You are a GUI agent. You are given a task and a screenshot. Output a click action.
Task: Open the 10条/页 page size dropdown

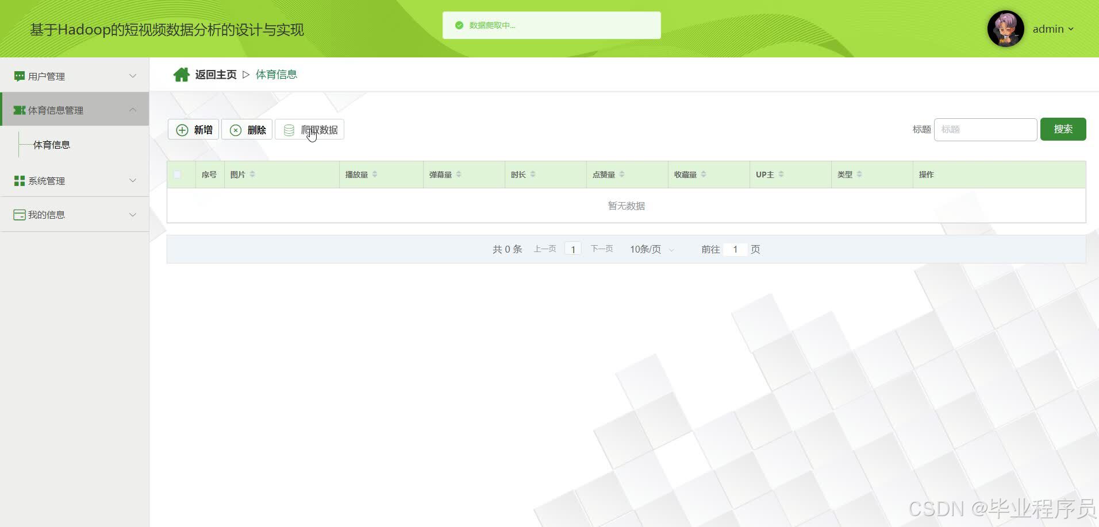652,249
